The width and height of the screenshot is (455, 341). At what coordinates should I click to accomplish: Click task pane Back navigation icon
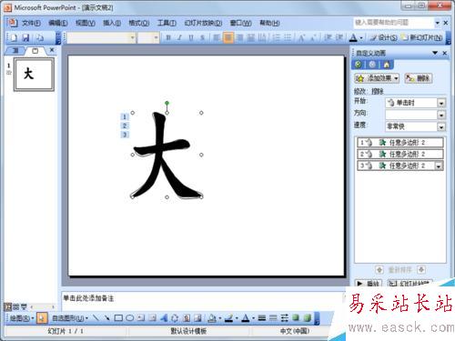pyautogui.click(x=359, y=65)
